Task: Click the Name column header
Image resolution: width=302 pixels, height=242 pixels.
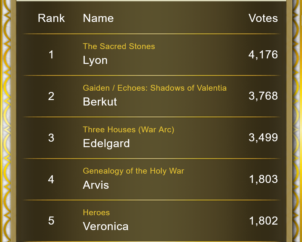Action: [x=98, y=18]
